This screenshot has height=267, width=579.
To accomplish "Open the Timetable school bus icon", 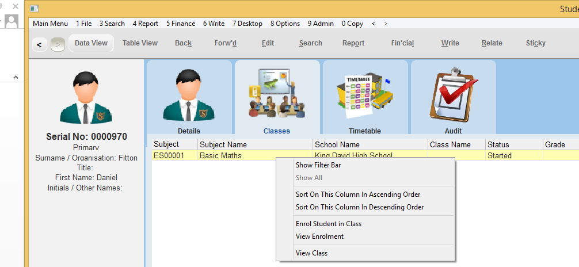I will (364, 95).
